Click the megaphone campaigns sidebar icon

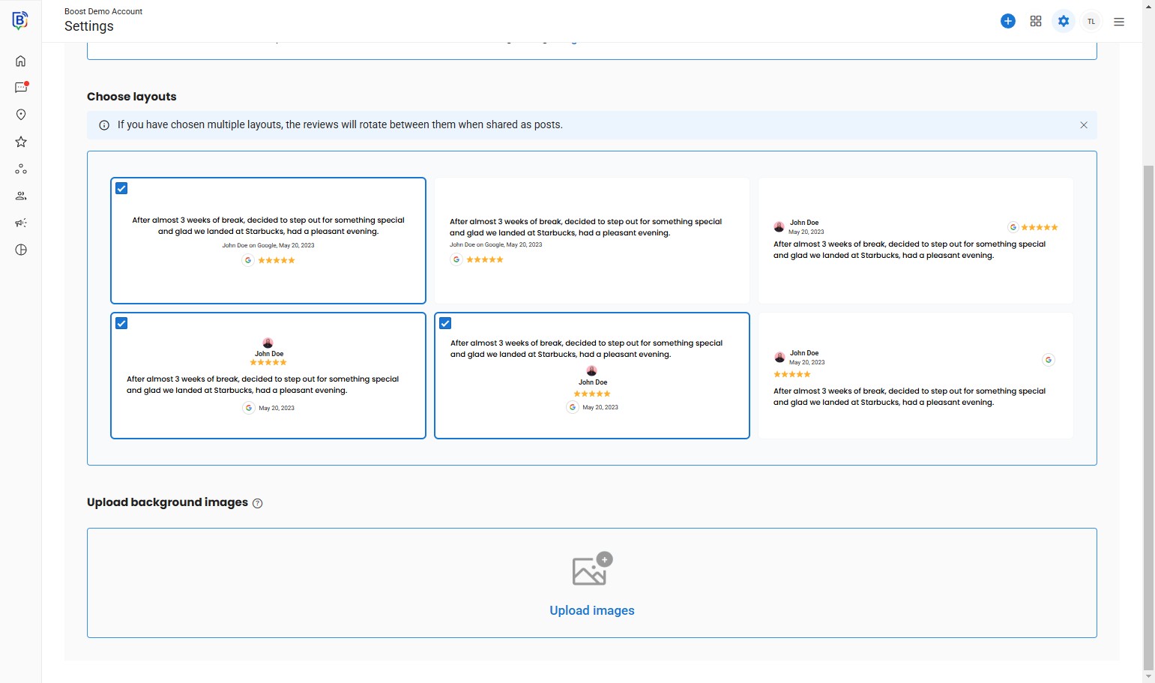tap(21, 223)
